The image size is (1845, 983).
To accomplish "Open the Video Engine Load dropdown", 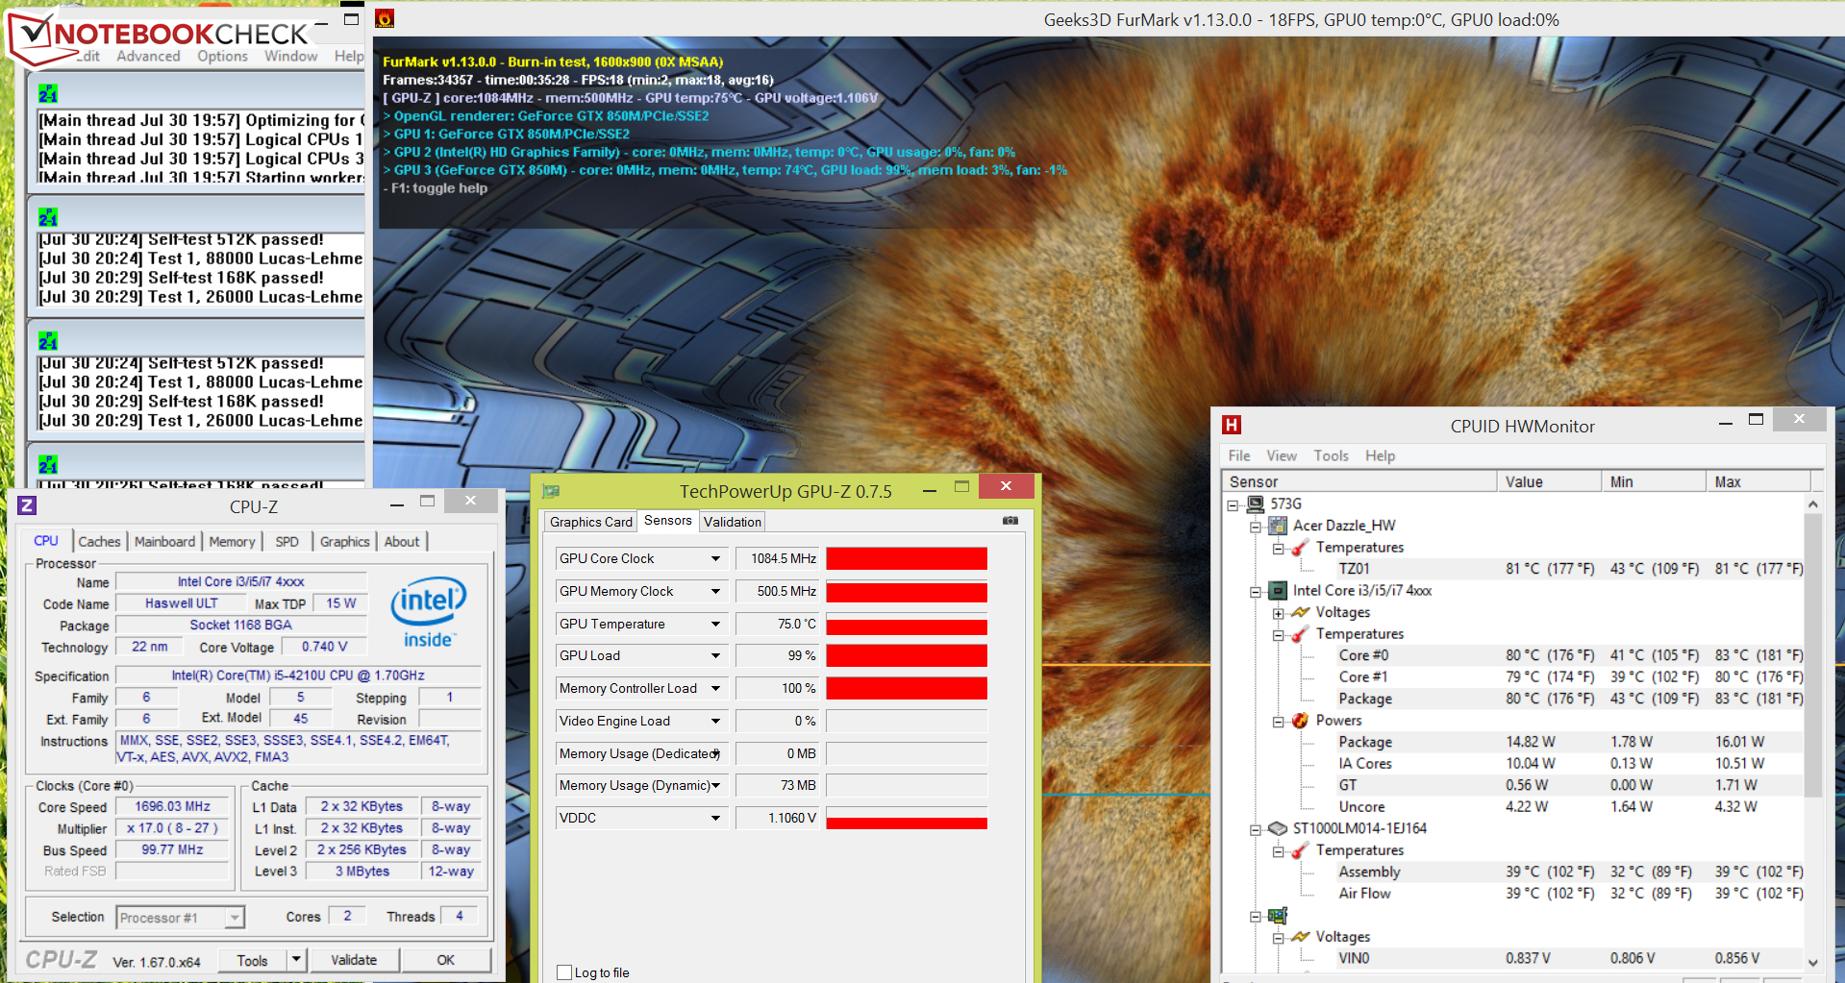I will [x=715, y=722].
